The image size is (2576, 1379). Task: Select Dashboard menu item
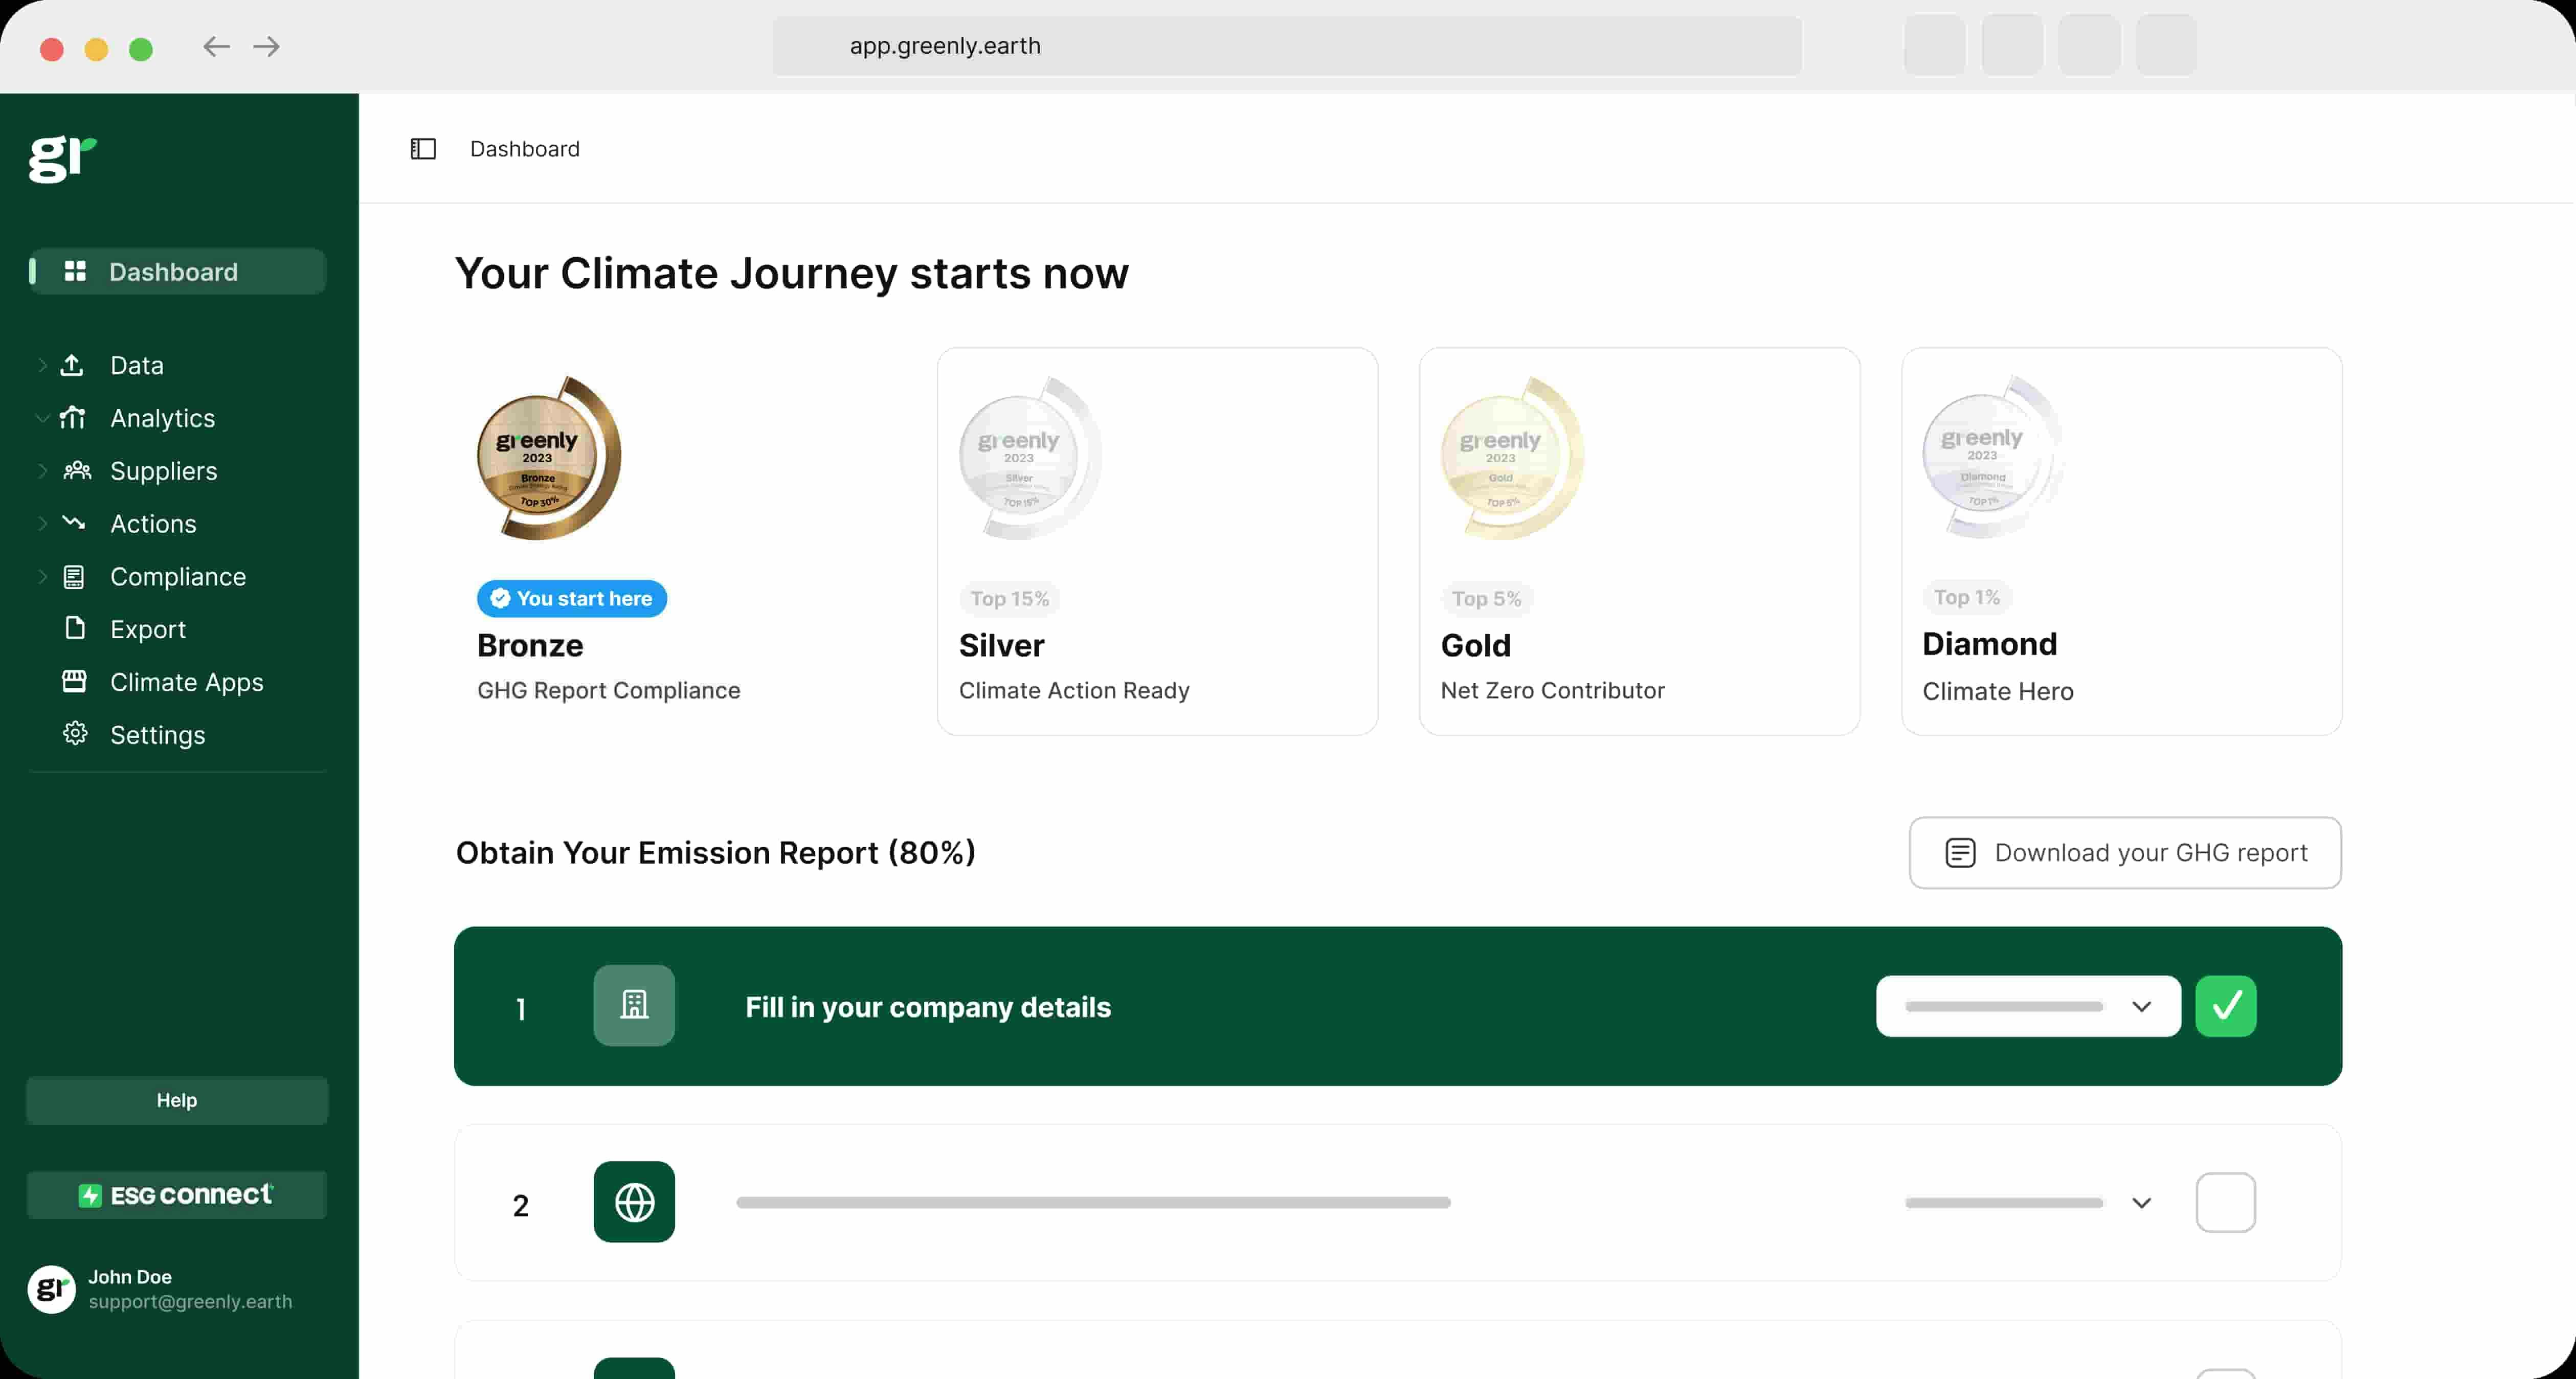(172, 270)
